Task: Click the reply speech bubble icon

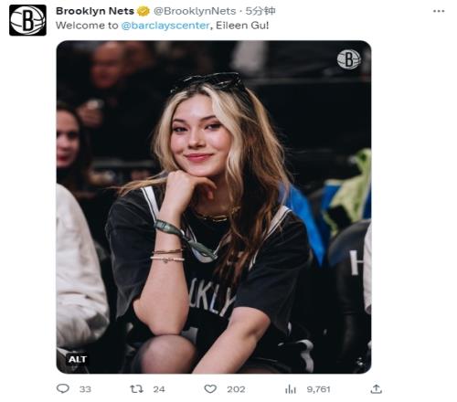Action: click(63, 388)
